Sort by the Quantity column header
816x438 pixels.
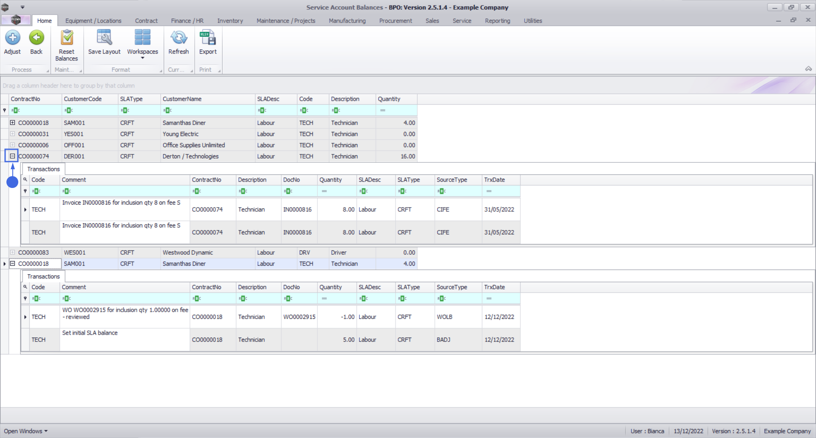pyautogui.click(x=396, y=99)
